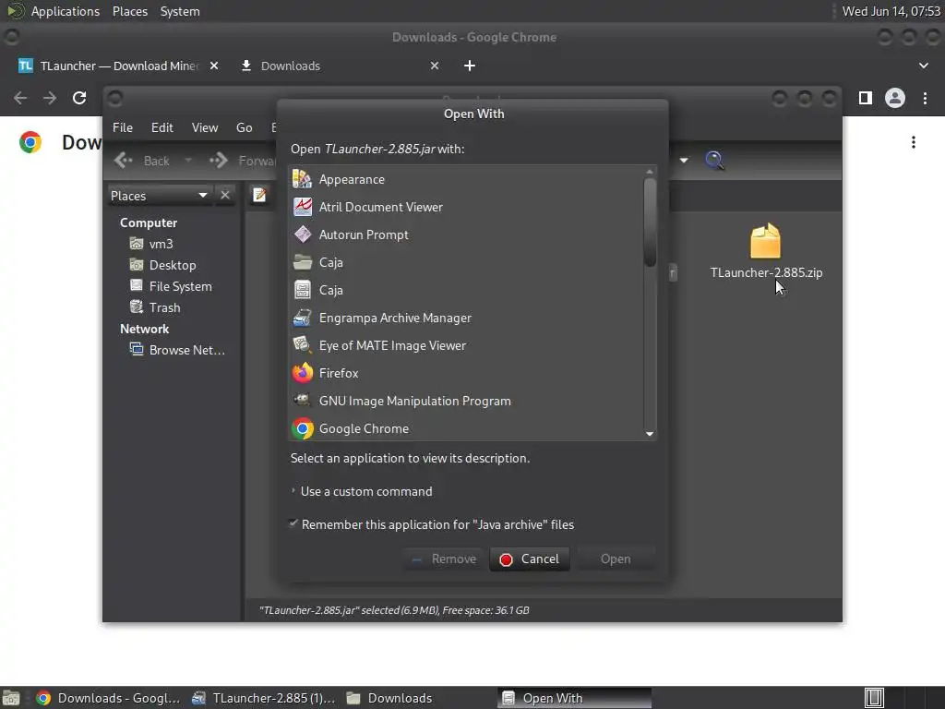Open new Chrome tab
This screenshot has height=709, width=945.
(x=470, y=66)
